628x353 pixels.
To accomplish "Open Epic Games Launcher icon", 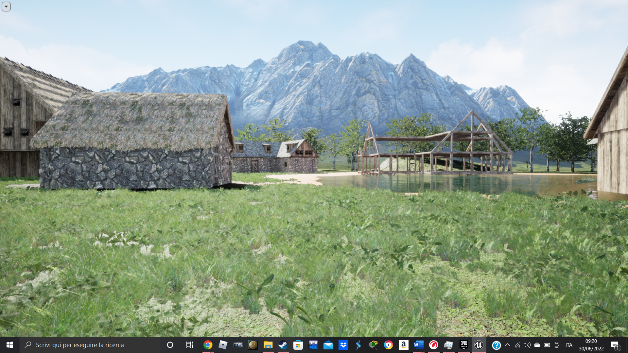I will click(463, 345).
